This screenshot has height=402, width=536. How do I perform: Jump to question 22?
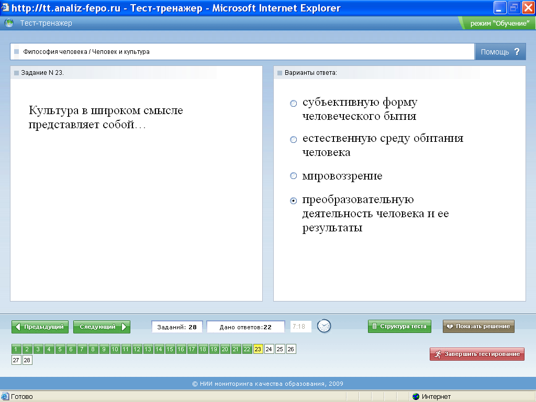[247, 349]
